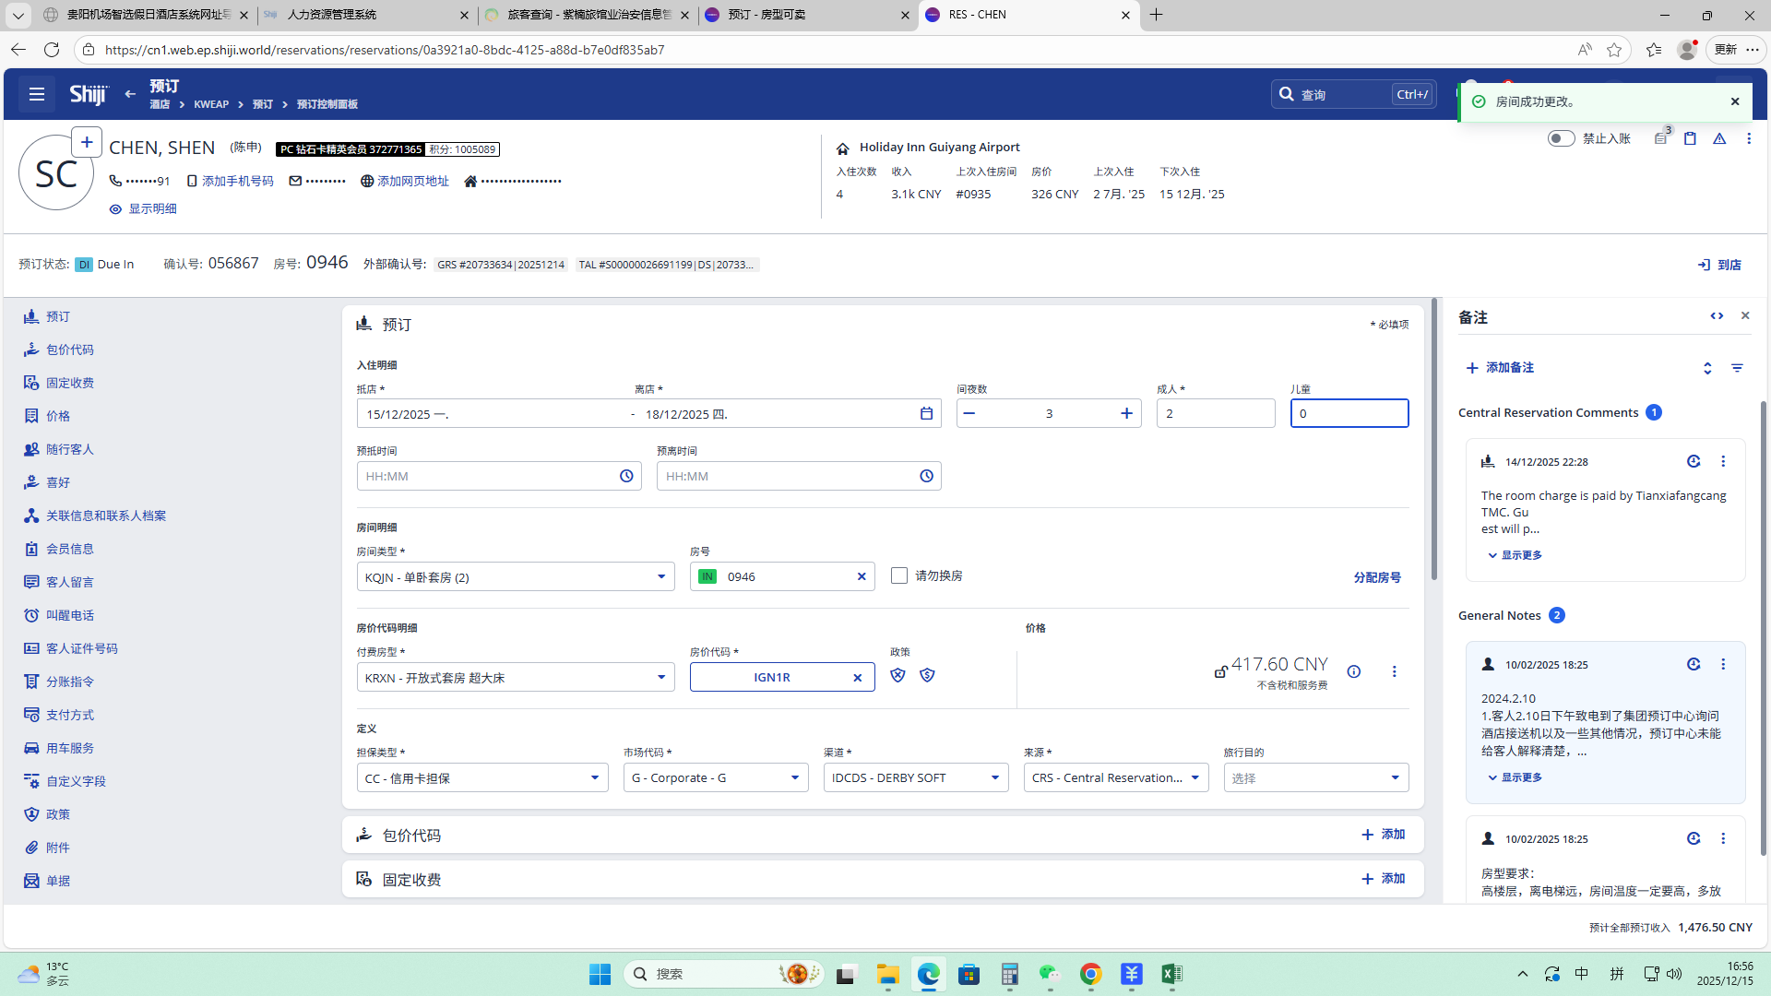The image size is (1771, 996).
Task: Toggle the 禁止入账 switch
Action: (x=1561, y=138)
